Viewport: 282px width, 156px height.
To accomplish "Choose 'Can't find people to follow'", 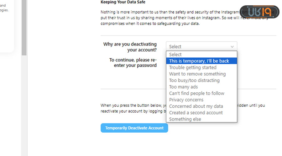I will point(197,93).
